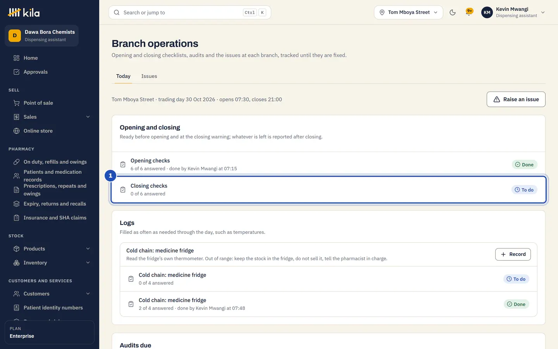Open the Kevin Mwangi account menu chevron
The width and height of the screenshot is (558, 349).
pos(543,12)
